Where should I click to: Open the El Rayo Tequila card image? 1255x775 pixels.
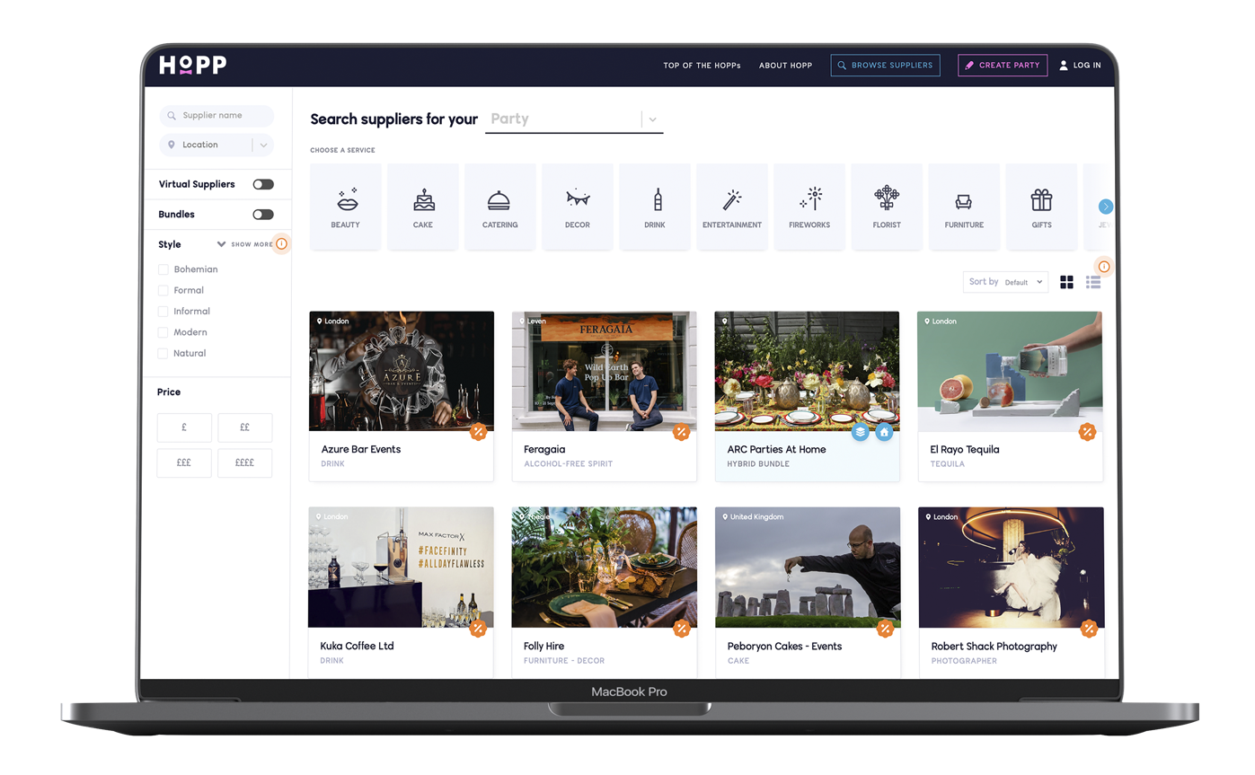[1011, 371]
